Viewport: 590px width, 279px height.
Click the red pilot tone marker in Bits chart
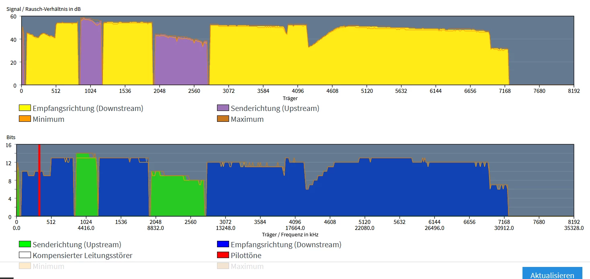pyautogui.click(x=39, y=181)
